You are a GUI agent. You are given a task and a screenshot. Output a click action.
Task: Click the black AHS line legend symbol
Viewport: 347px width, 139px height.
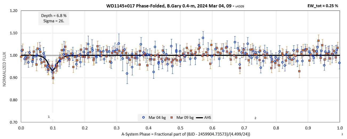point(199,117)
